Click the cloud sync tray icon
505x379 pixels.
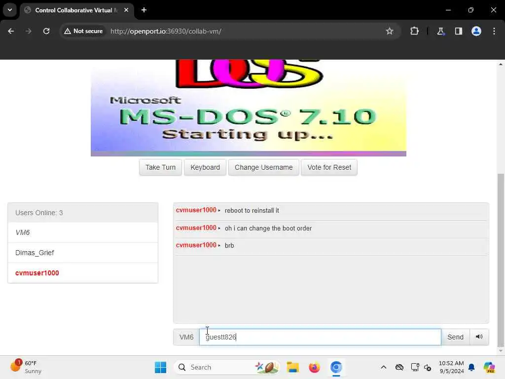[399, 367]
